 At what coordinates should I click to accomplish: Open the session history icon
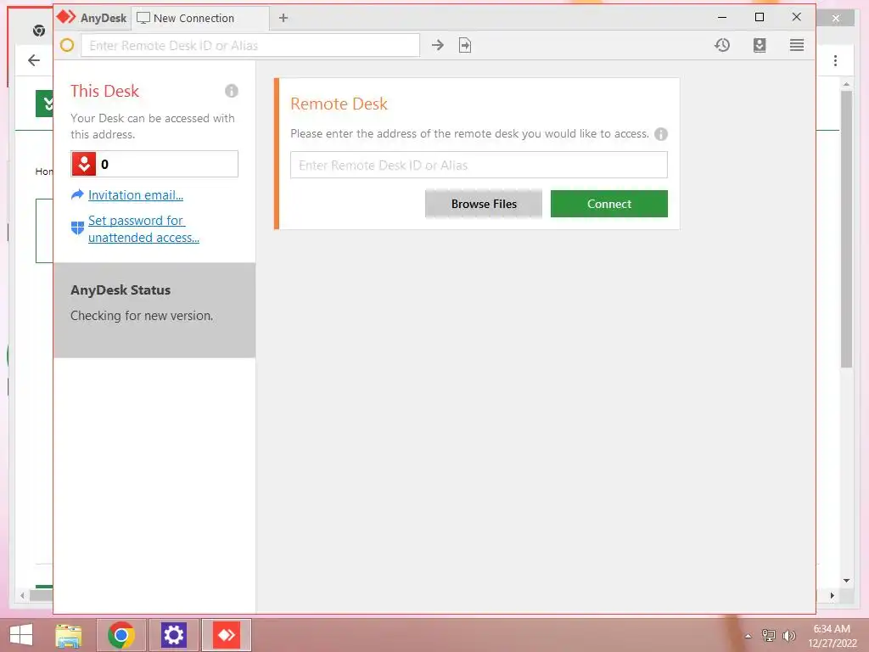tap(721, 45)
